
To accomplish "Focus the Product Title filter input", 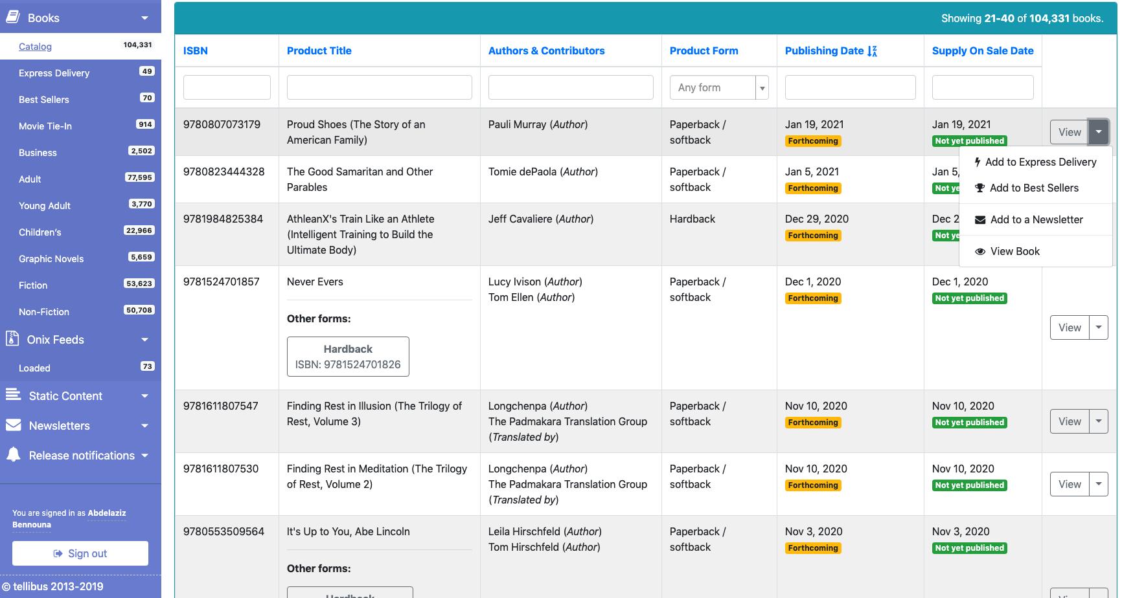I will [x=379, y=87].
